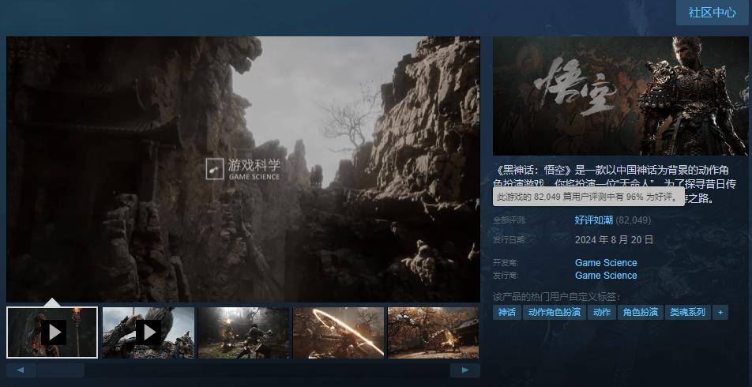The height and width of the screenshot is (387, 752).
Task: Select the 神话 tag
Action: [x=507, y=313]
